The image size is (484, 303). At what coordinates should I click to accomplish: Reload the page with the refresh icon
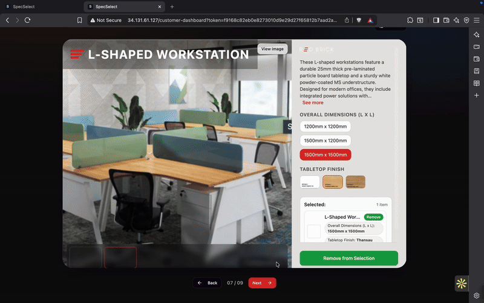[27, 20]
